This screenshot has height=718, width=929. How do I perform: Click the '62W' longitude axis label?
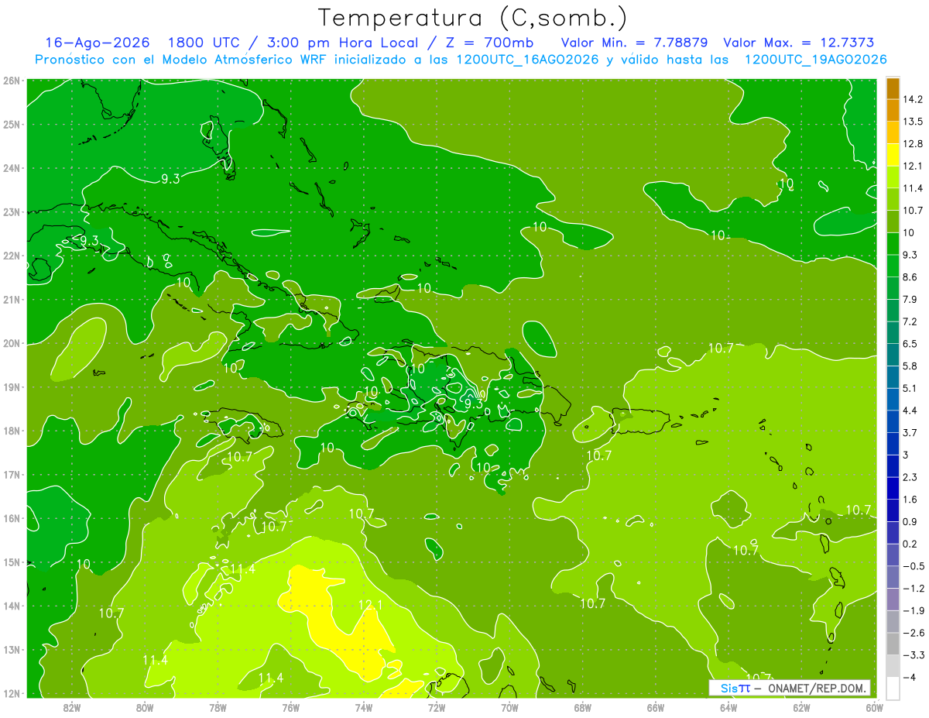(x=801, y=707)
